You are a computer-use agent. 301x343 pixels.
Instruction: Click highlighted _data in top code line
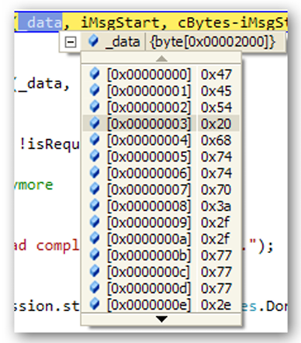coord(40,23)
